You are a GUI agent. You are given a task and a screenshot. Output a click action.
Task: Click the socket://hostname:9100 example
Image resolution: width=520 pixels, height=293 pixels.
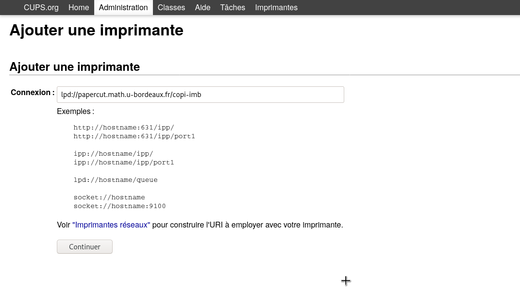[119, 206]
